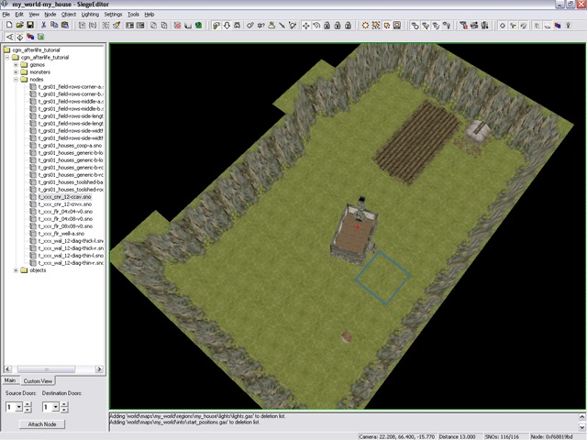Open the Object menu
This screenshot has width=587, height=440.
[69, 15]
